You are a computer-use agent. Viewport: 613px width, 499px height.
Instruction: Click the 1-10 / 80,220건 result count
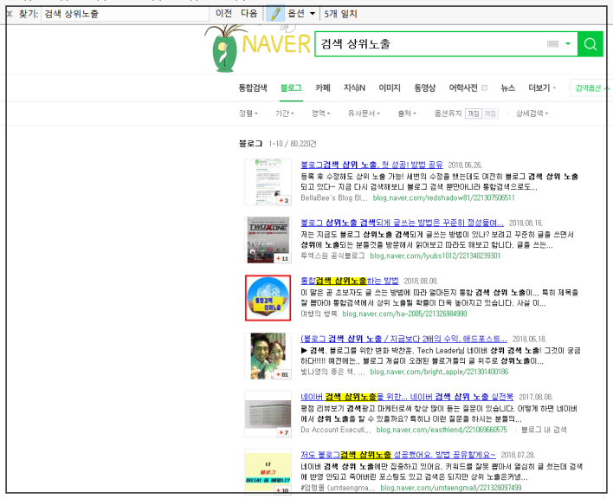[293, 144]
